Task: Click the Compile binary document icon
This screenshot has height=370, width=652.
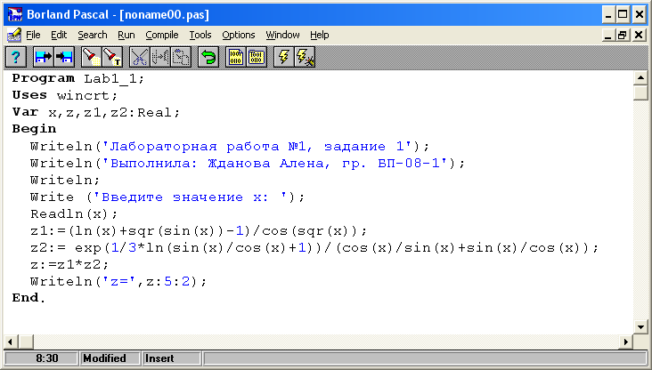Action: tap(236, 57)
